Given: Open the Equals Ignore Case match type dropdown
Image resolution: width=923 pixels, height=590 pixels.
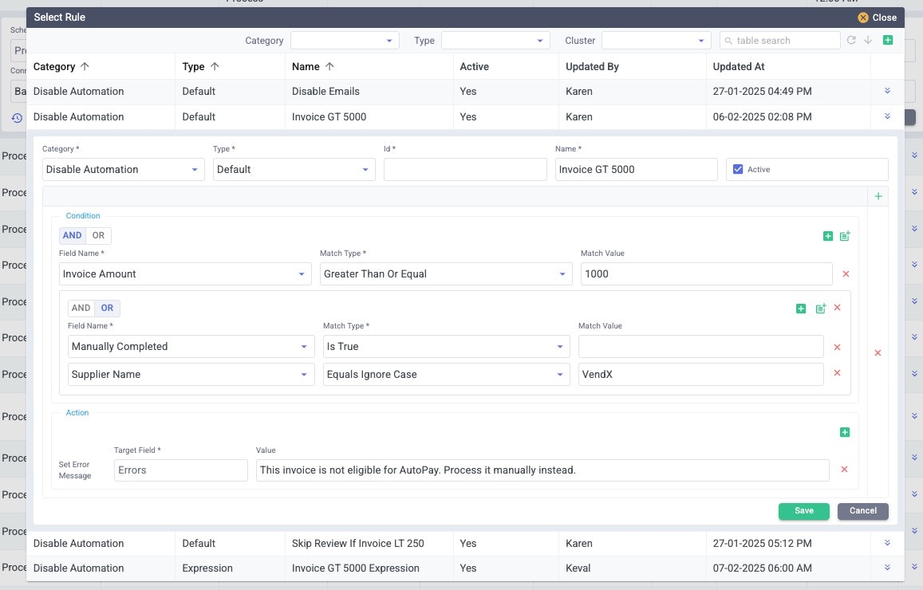Looking at the screenshot, I should [x=446, y=374].
